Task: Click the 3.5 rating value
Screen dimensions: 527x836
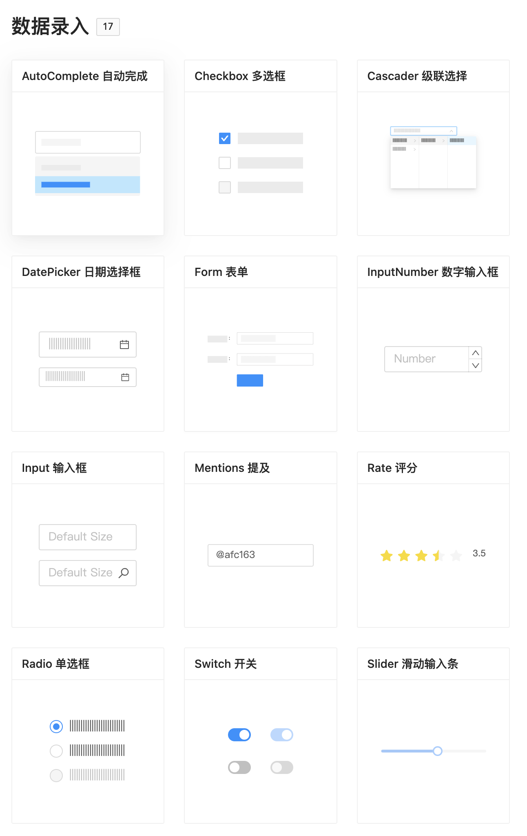Action: point(479,554)
